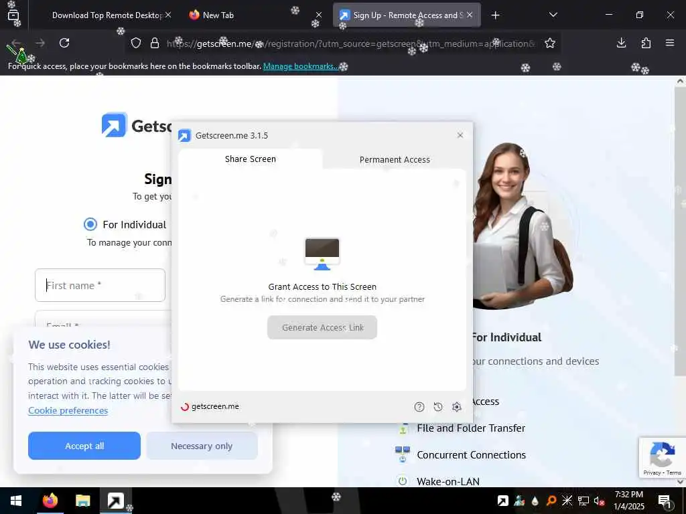Click Getscreen.me app on taskbar
Screen dimensions: 686x514
pos(116,501)
